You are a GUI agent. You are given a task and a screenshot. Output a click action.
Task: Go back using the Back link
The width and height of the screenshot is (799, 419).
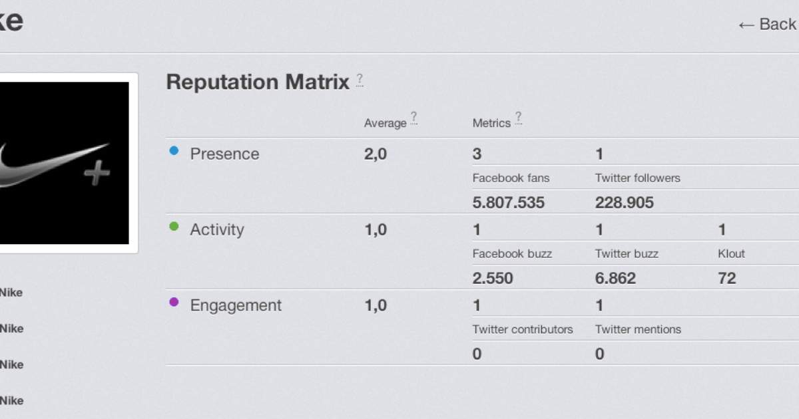coord(767,25)
